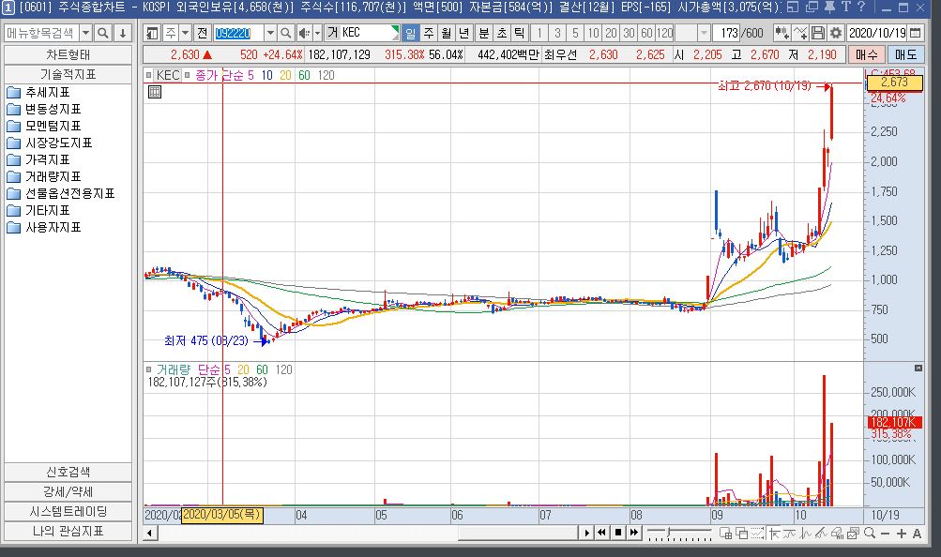Viewport: 941px width, 557px height.
Task: Expand the 사용자지표 folder
Action: (44, 227)
